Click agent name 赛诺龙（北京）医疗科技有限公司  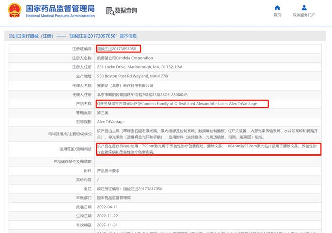pos(125,86)
